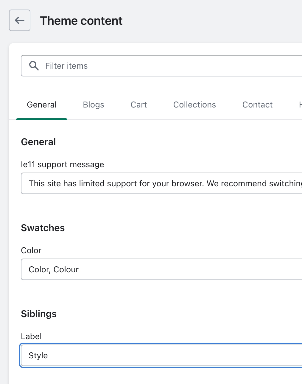Switch to the Blogs tab
The width and height of the screenshot is (302, 384).
point(94,105)
